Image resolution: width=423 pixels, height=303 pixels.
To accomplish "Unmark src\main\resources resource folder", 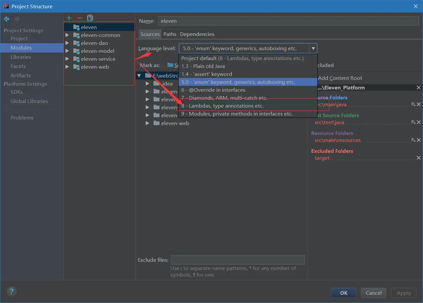I will (x=419, y=140).
